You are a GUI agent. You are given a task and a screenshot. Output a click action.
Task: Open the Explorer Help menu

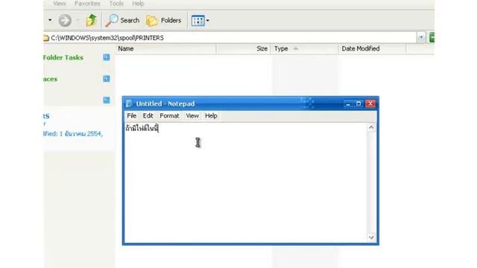coord(138,4)
